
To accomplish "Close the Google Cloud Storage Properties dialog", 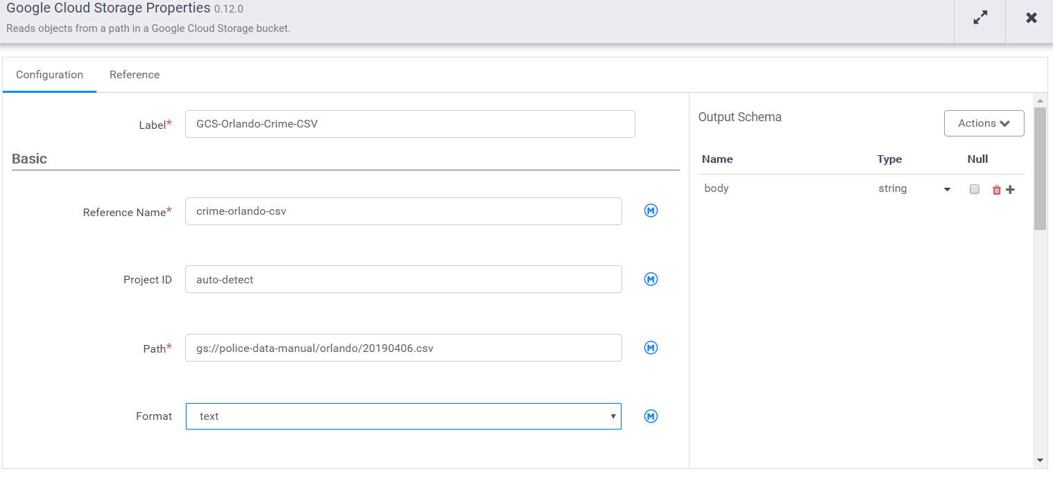I will coord(1031,19).
